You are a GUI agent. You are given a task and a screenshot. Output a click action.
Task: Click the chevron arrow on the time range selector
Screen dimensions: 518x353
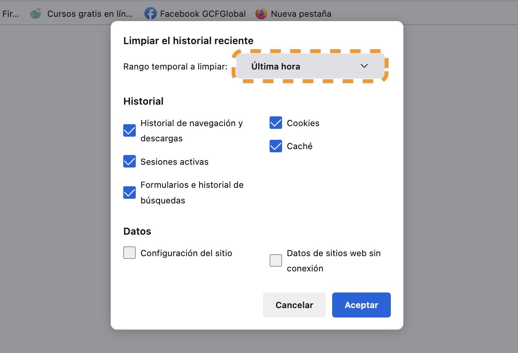[364, 66]
